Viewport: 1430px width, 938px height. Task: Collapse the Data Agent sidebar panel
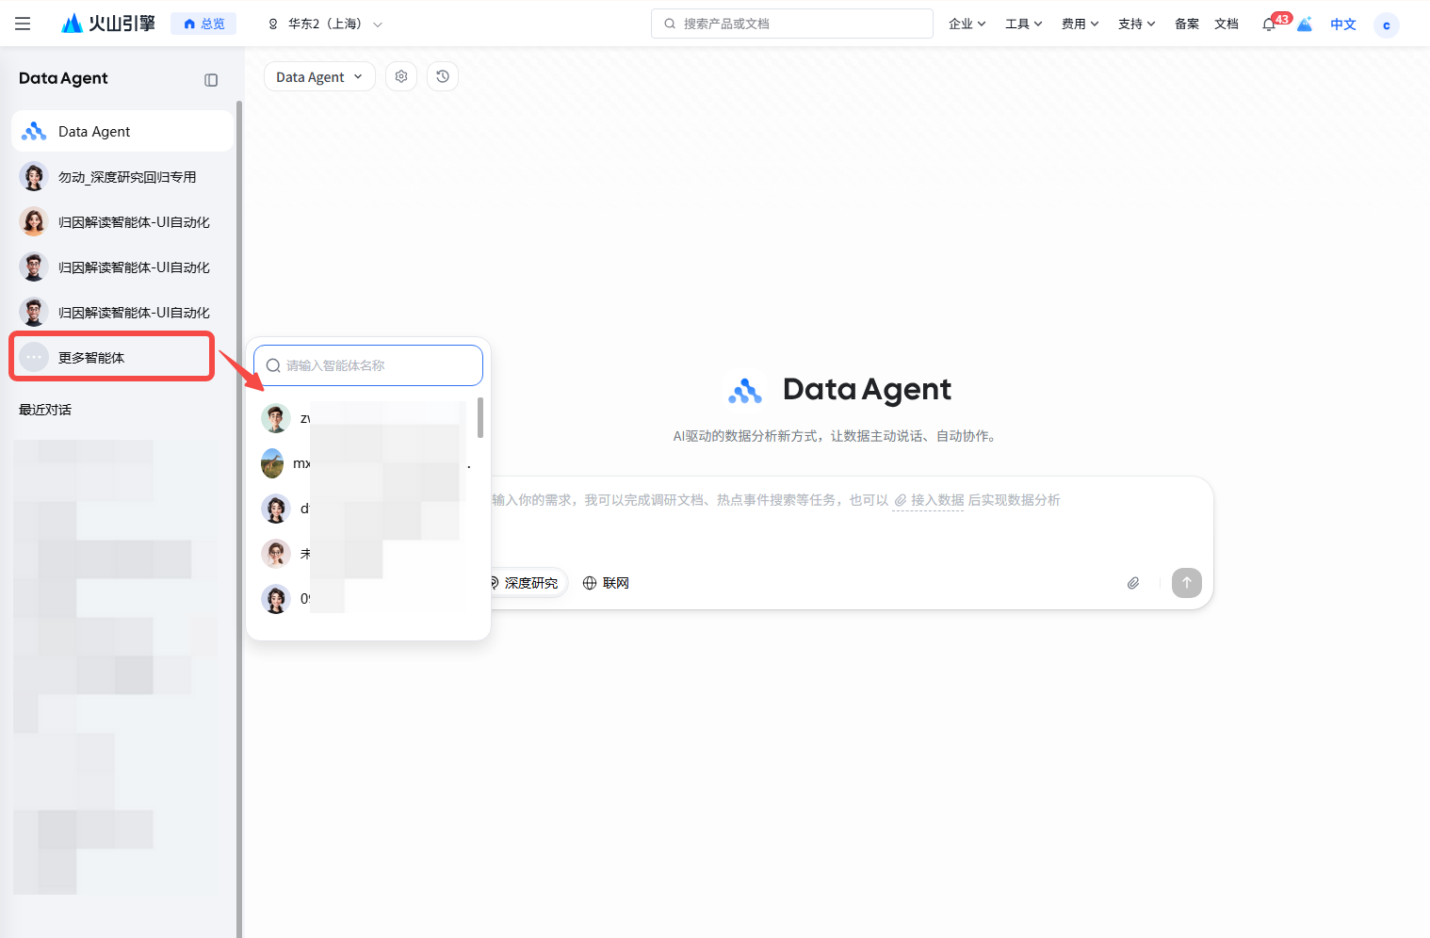coord(211,80)
